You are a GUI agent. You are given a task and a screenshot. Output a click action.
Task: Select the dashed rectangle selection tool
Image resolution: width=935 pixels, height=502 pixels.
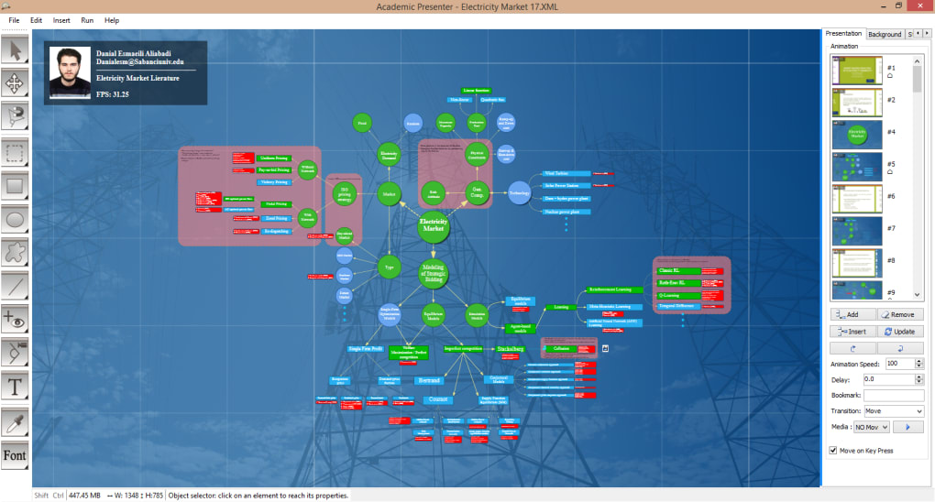pos(15,154)
